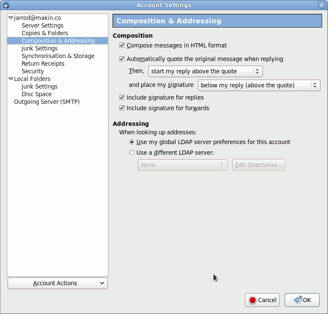
Task: Click 'and place my signature' label
Action: click(161, 85)
